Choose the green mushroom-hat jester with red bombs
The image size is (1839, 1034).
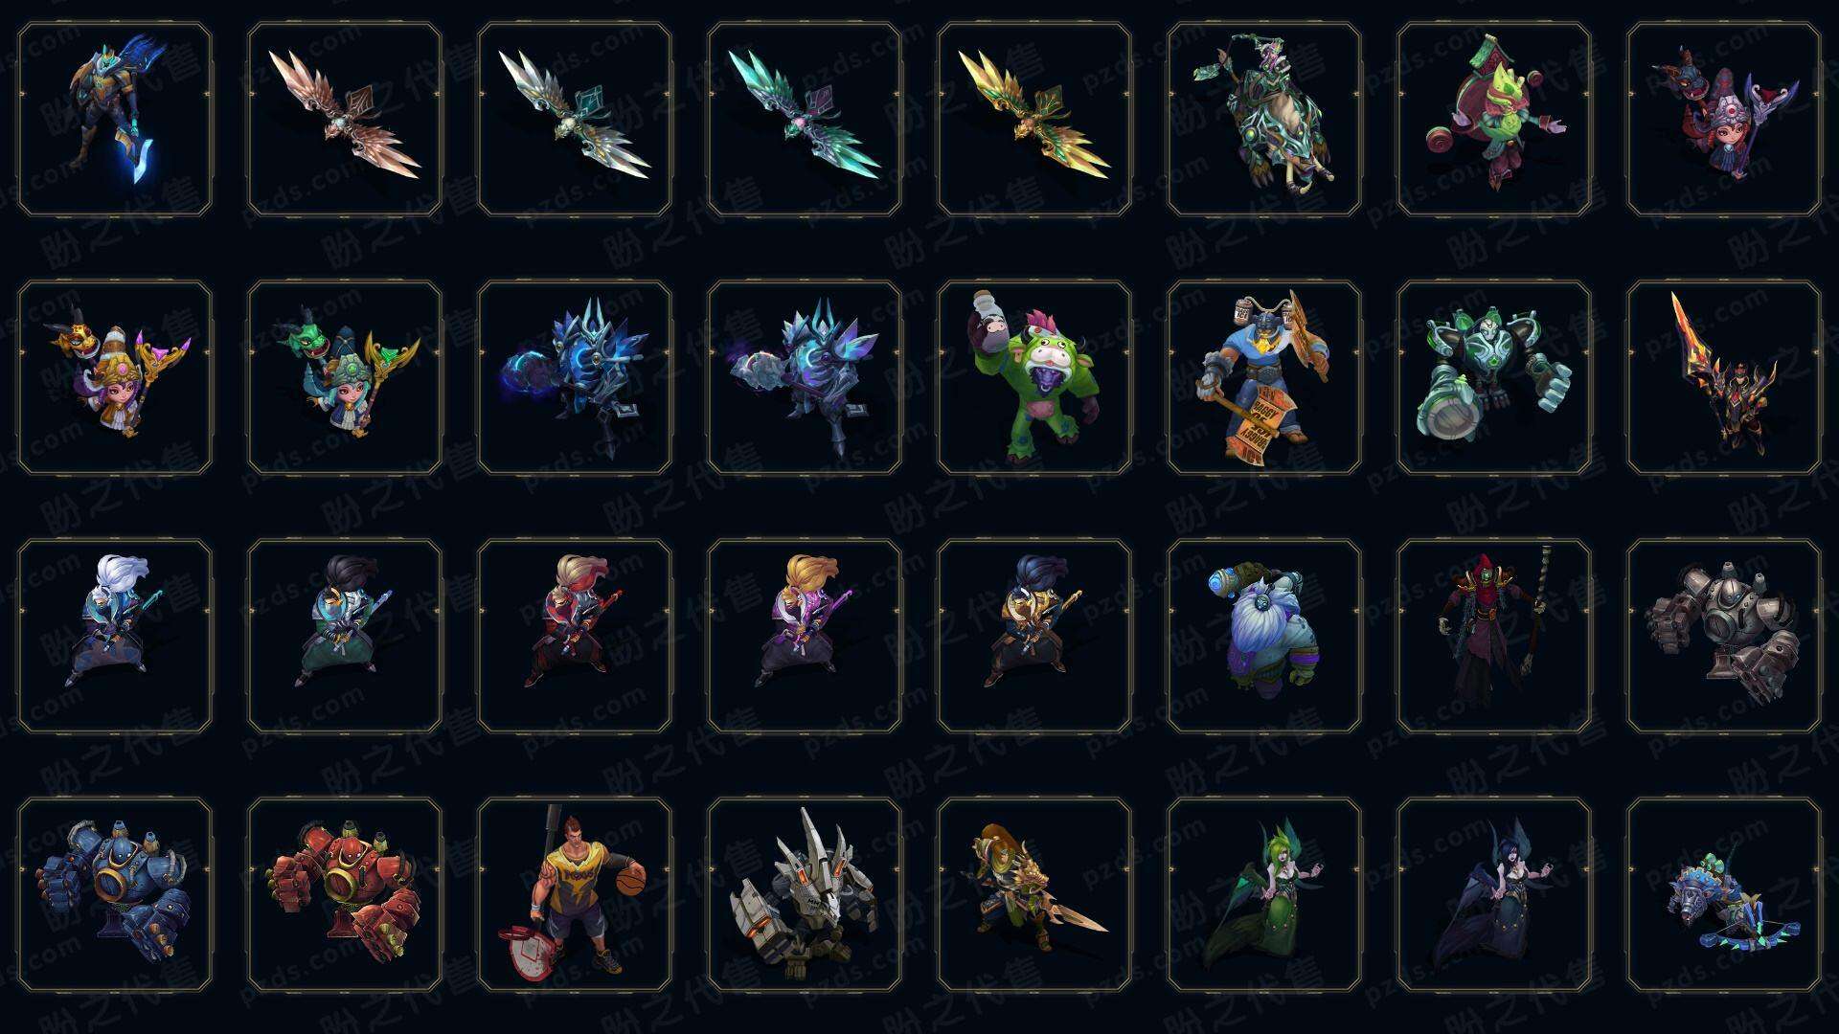point(1494,120)
